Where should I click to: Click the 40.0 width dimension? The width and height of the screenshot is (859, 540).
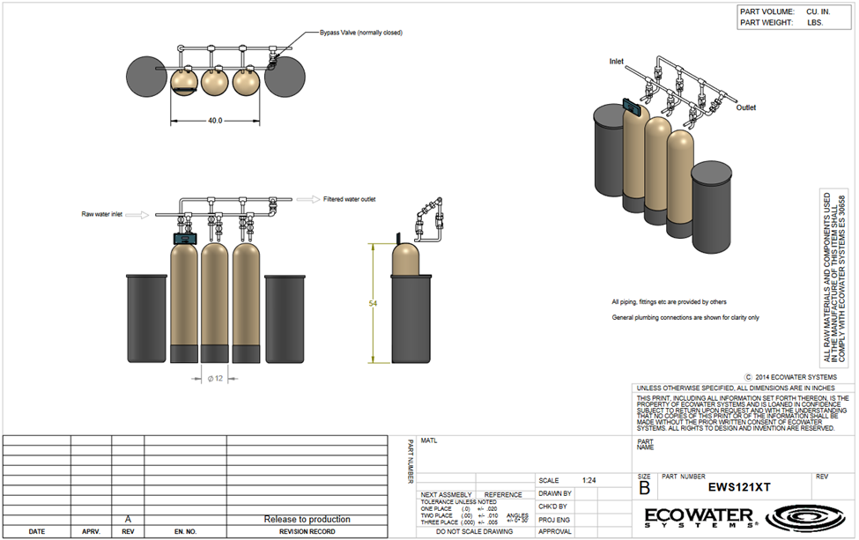tap(215, 121)
